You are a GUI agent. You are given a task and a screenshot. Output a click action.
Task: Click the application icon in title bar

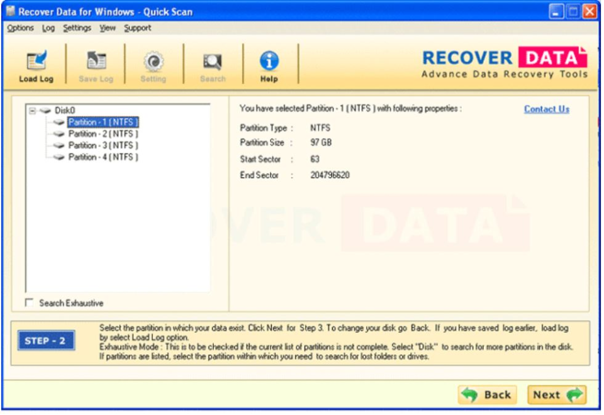click(11, 11)
